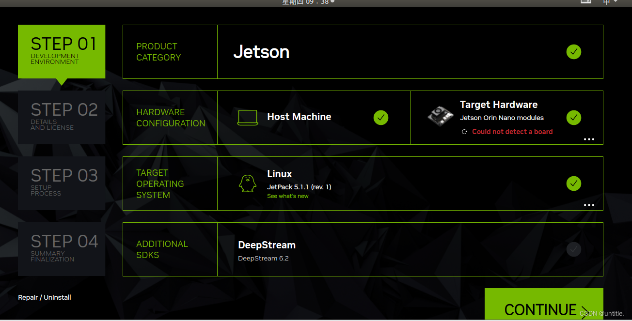Click the Linux penguin icon
Screen dimensions: 632x321
[x=248, y=183]
